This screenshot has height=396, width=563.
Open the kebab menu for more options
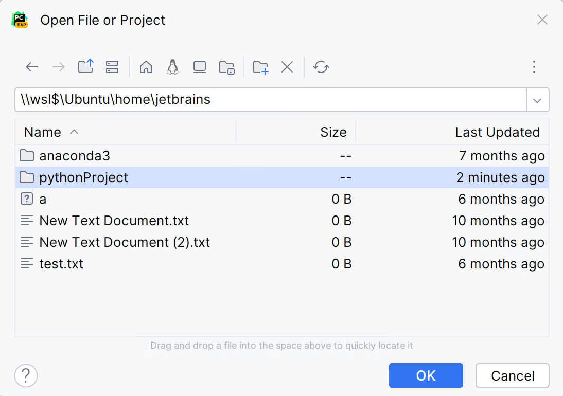(x=534, y=67)
